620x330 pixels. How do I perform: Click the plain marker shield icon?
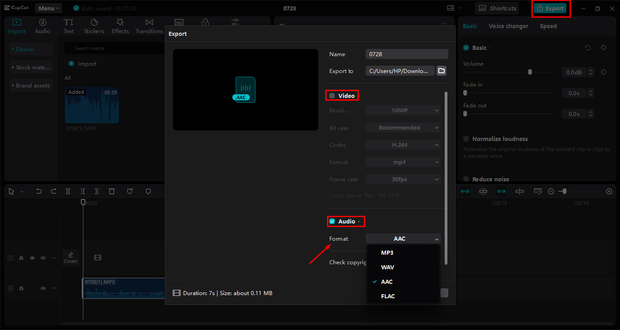(148, 192)
